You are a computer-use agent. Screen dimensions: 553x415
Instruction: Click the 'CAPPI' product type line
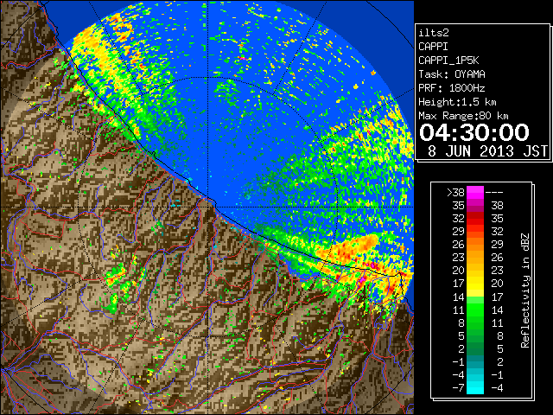(434, 47)
